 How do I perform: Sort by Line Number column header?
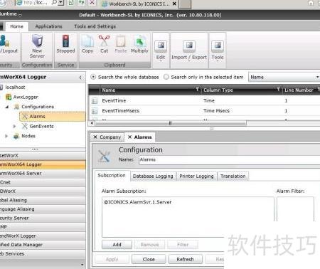(x=299, y=90)
